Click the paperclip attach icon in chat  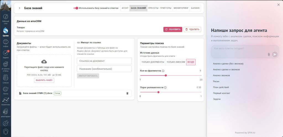[x=269, y=54]
